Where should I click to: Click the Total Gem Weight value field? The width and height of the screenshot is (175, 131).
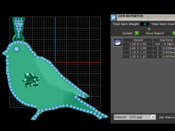click(145, 24)
